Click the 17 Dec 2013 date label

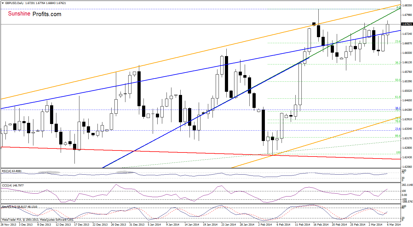[82, 224]
